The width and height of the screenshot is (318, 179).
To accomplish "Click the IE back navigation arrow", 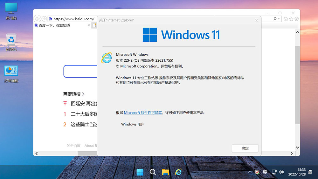I will (x=38, y=19).
